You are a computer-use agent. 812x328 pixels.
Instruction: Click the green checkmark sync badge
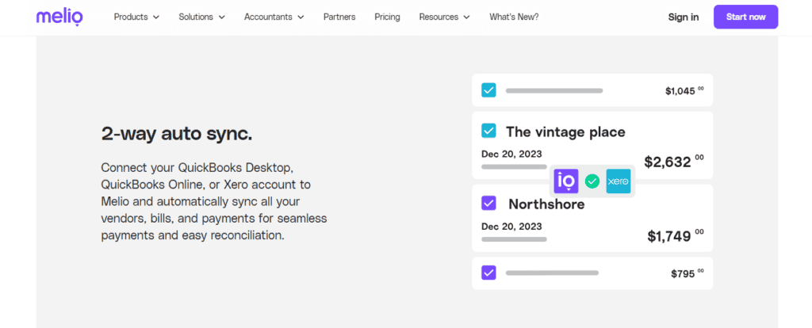point(592,181)
